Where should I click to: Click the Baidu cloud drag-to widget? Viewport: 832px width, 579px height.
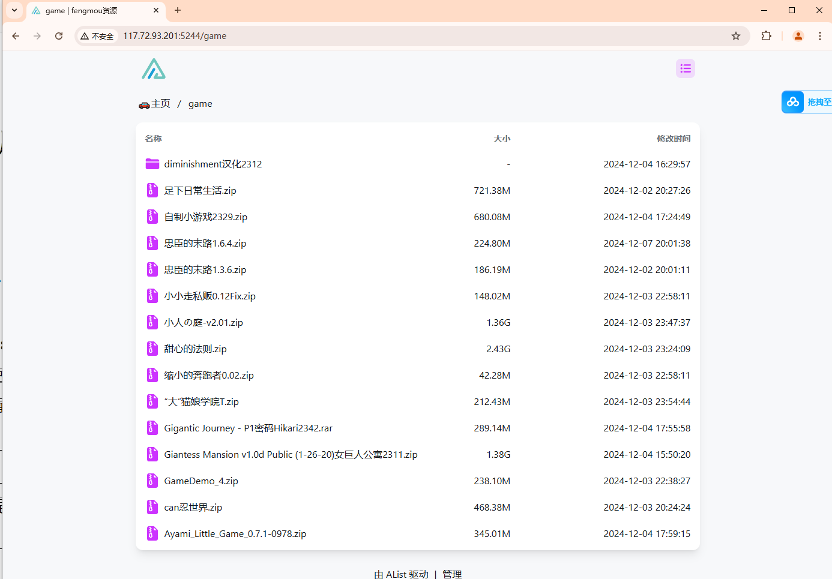coord(806,102)
